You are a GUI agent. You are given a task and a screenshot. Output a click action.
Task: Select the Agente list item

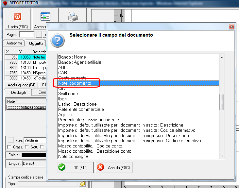point(138,114)
